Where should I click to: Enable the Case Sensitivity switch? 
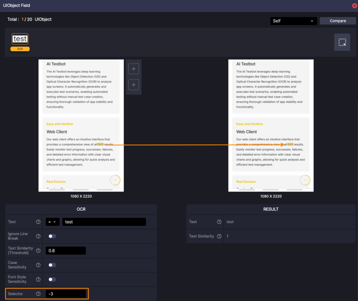pyautogui.click(x=52, y=265)
